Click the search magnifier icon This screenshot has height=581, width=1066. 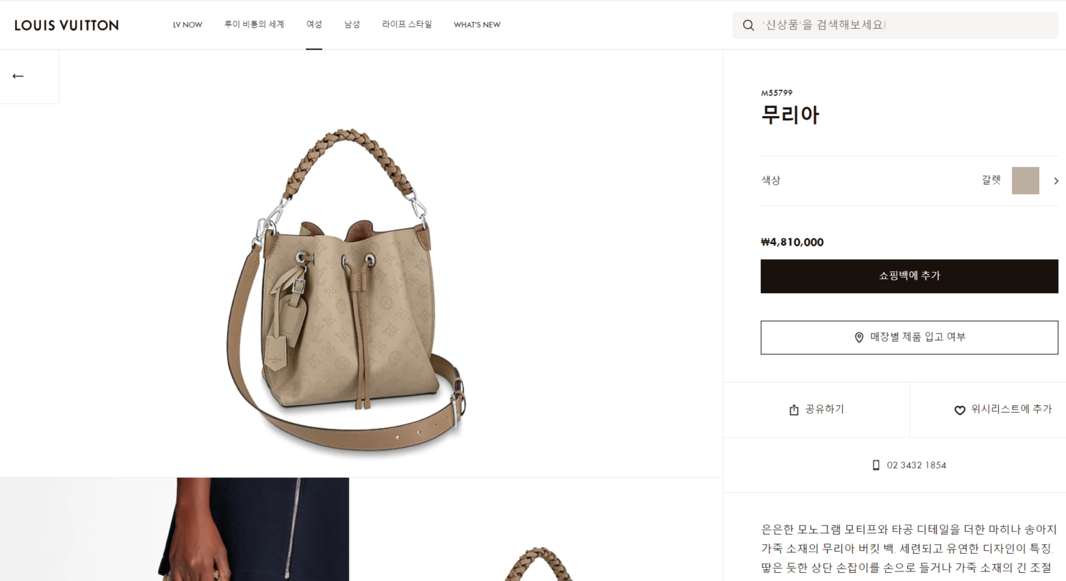[749, 25]
